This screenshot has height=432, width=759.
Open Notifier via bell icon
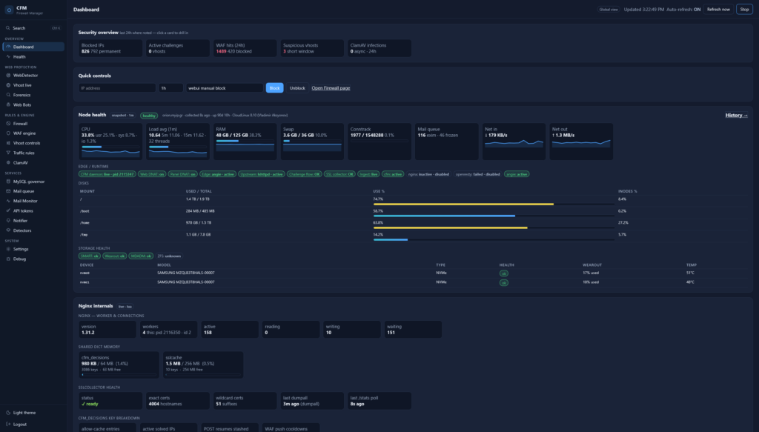point(8,221)
